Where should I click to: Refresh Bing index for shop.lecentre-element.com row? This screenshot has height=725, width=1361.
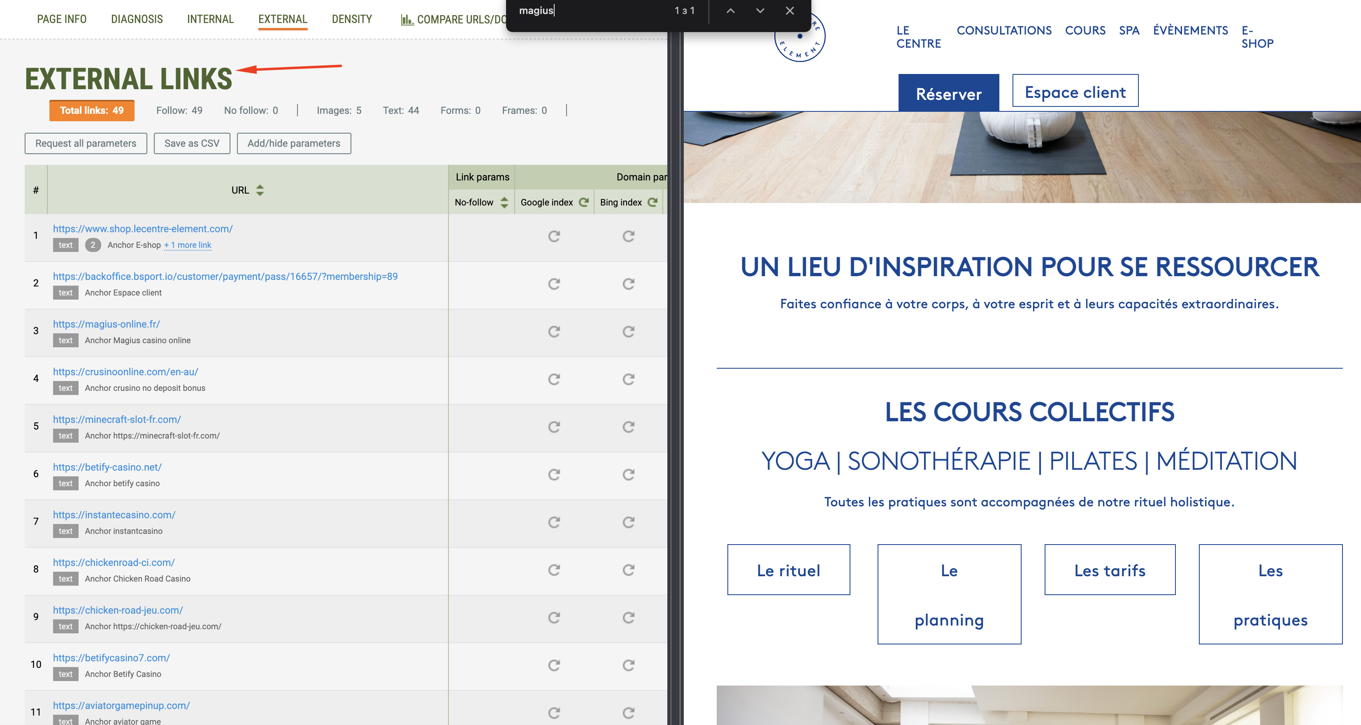628,236
